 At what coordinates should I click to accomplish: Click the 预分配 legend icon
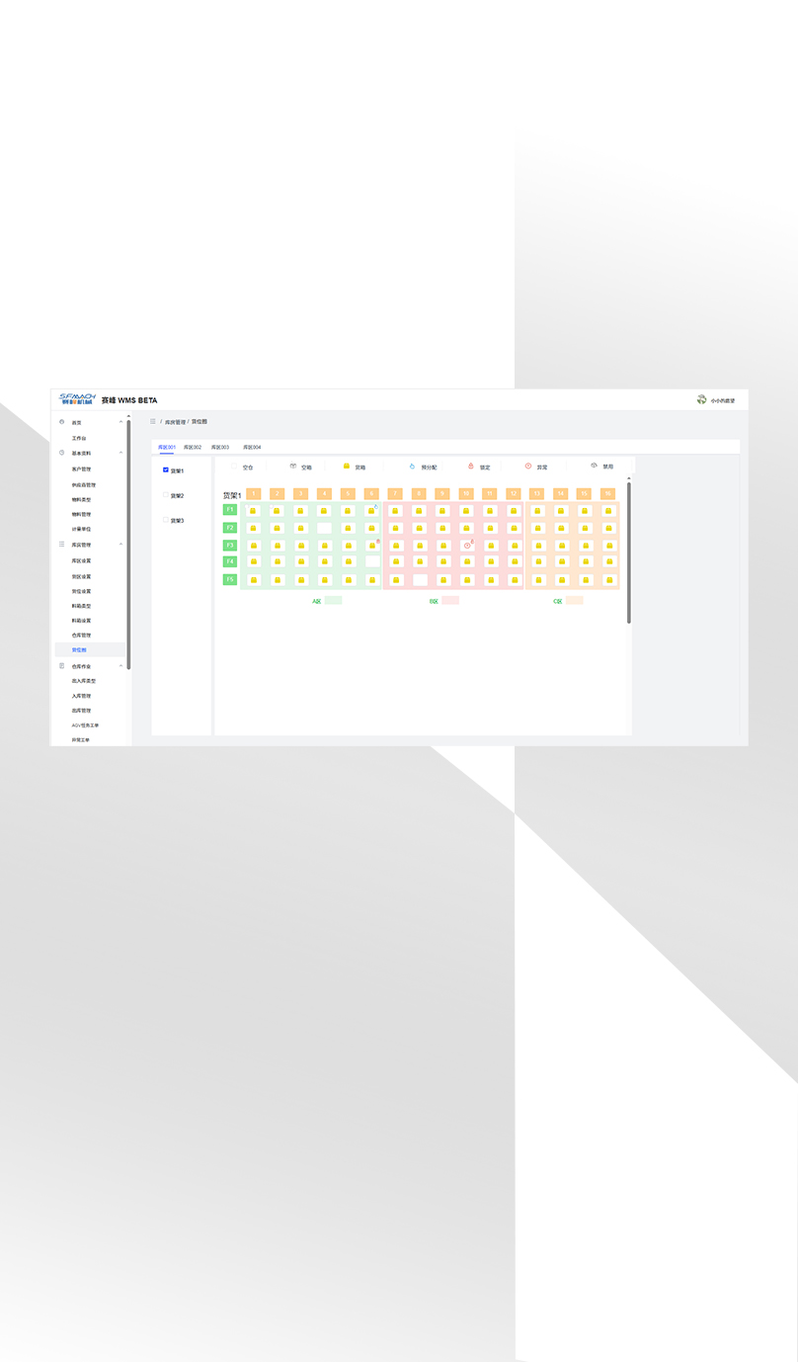412,466
